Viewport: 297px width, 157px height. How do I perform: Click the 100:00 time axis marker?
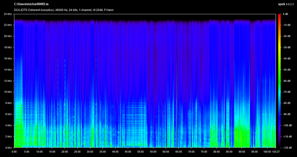267,152
